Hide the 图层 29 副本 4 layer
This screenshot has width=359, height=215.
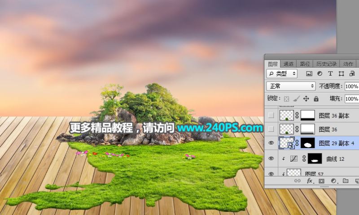click(x=271, y=143)
